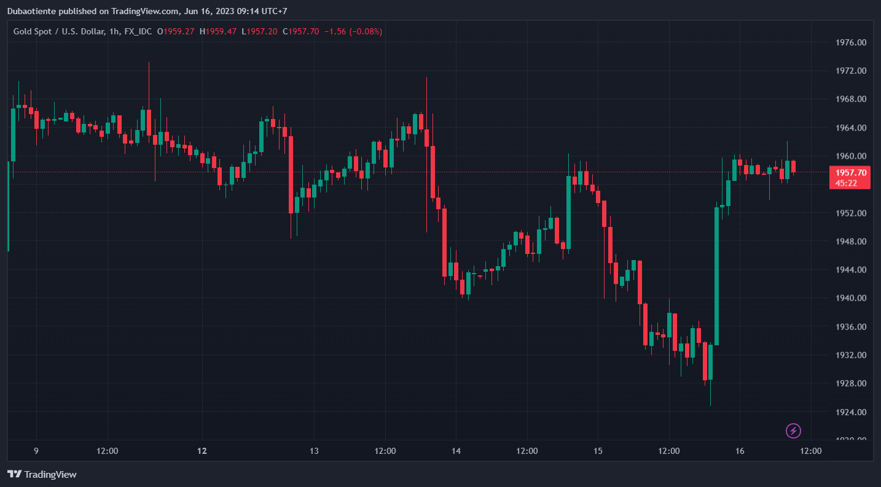Select date 14 on the time axis
881x487 pixels.
[456, 451]
